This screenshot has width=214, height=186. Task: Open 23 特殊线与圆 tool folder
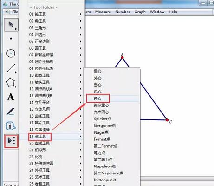pos(52,164)
